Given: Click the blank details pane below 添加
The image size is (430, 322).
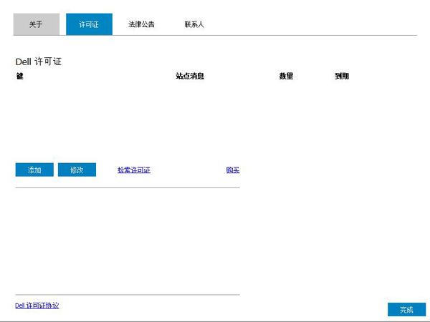Looking at the screenshot, I should tap(127, 240).
